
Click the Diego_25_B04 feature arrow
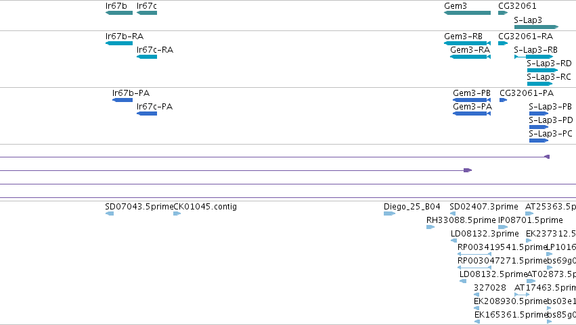pyautogui.click(x=389, y=214)
